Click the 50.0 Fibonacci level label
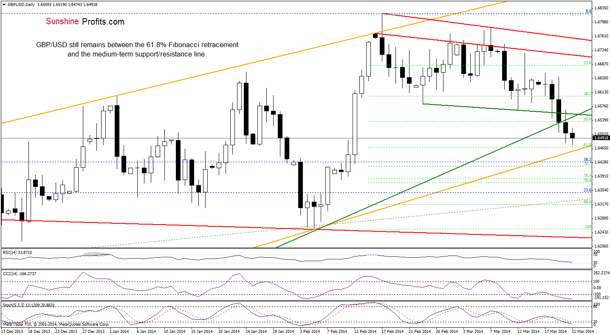 588,120
